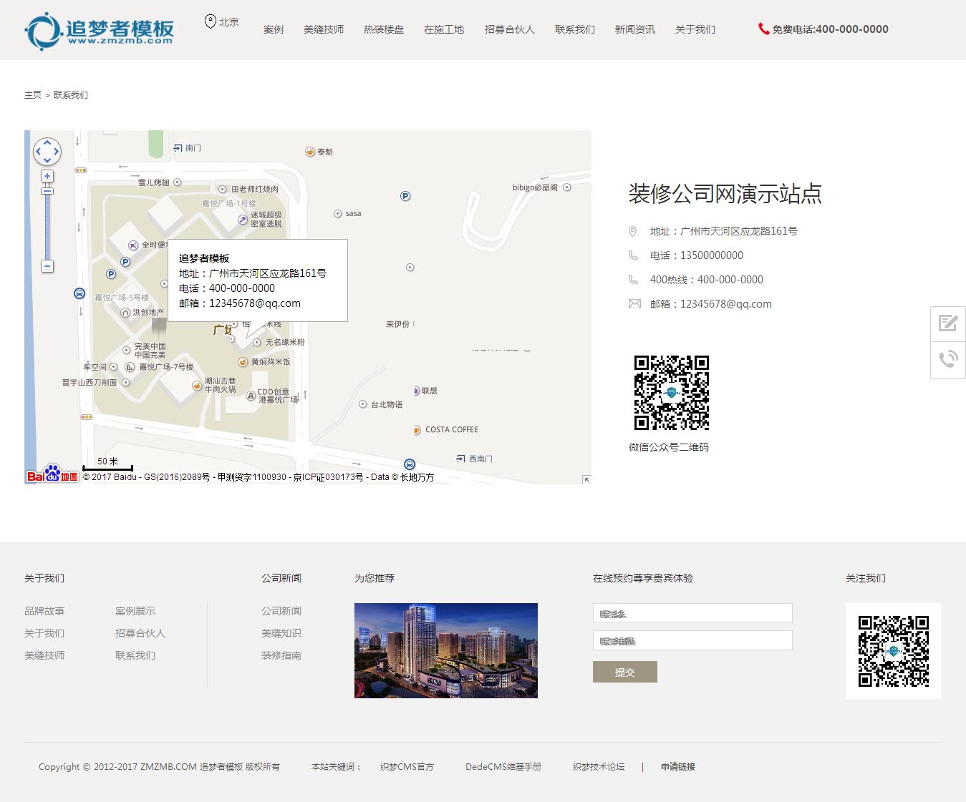Click the 主页 breadcrumb link
The height and width of the screenshot is (802, 966).
[x=33, y=95]
